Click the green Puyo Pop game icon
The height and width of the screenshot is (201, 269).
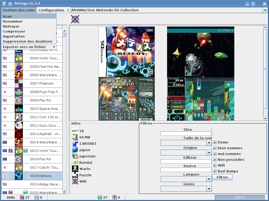[x=19, y=92]
